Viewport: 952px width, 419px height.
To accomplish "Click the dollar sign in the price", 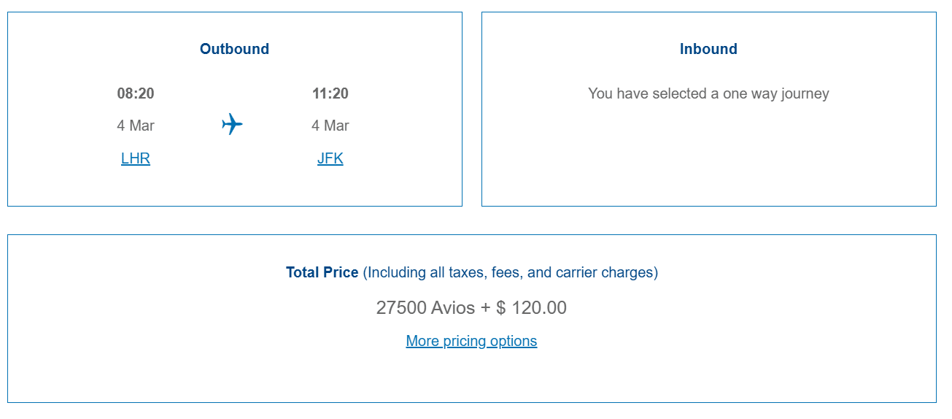I will tap(500, 307).
